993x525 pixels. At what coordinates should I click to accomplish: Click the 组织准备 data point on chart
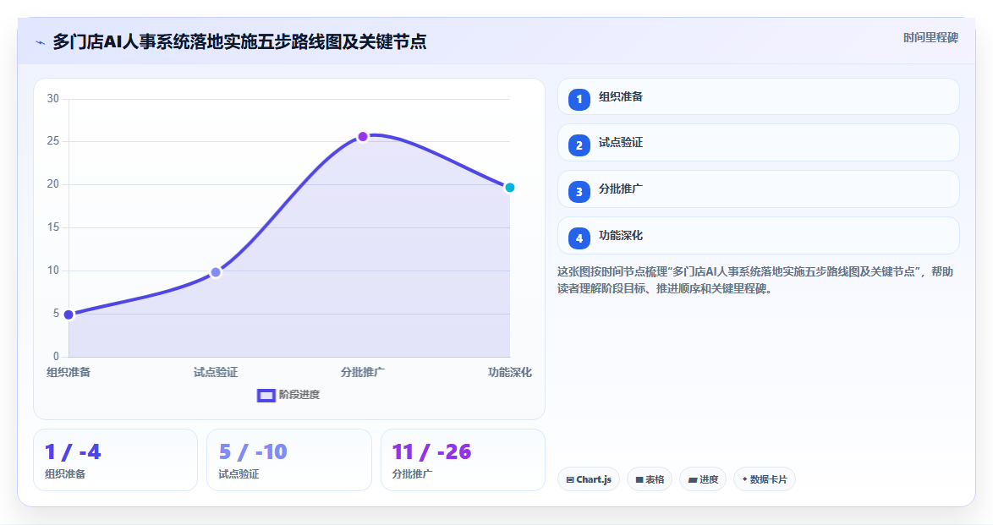pos(69,314)
